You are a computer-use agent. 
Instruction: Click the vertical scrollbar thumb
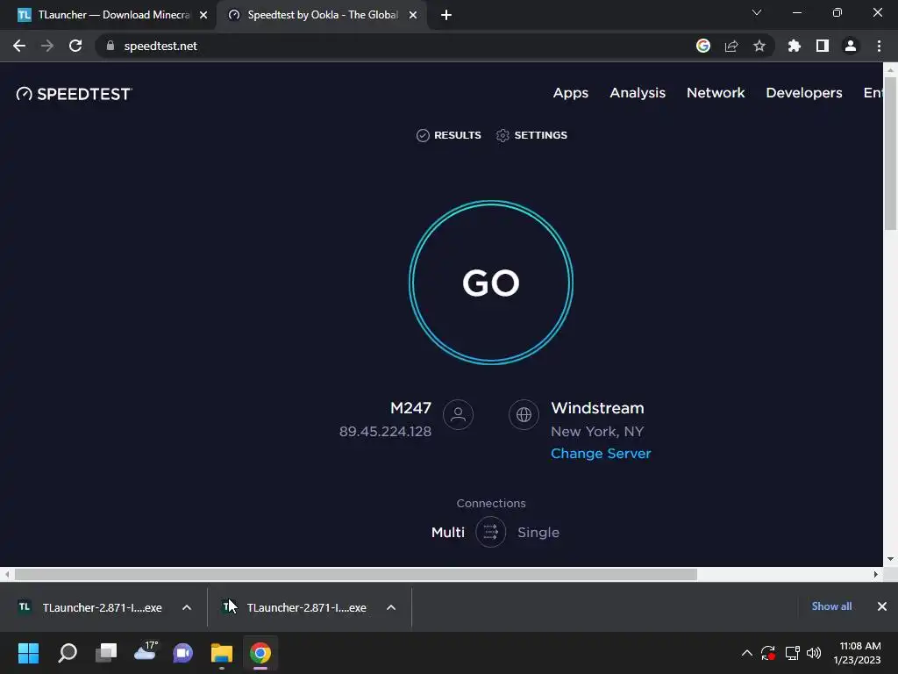tap(890, 154)
